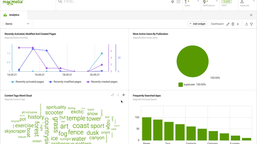Viewport: 257px width, 144px height.
Task: Refresh dashboard with reload icon
Action: click(246, 24)
